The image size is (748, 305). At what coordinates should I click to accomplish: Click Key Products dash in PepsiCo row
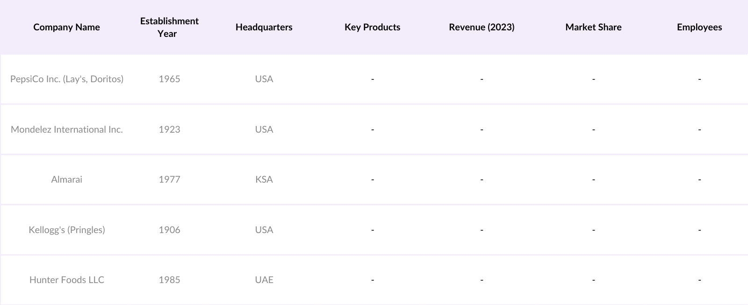click(x=373, y=79)
